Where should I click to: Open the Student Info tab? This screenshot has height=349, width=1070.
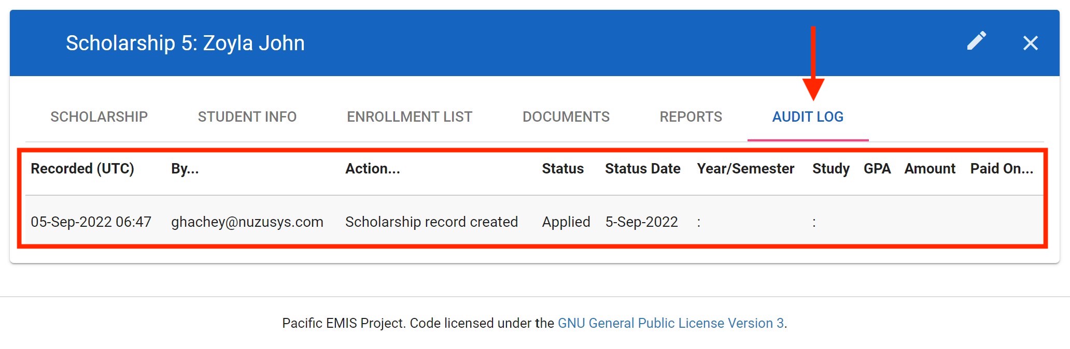coord(247,117)
